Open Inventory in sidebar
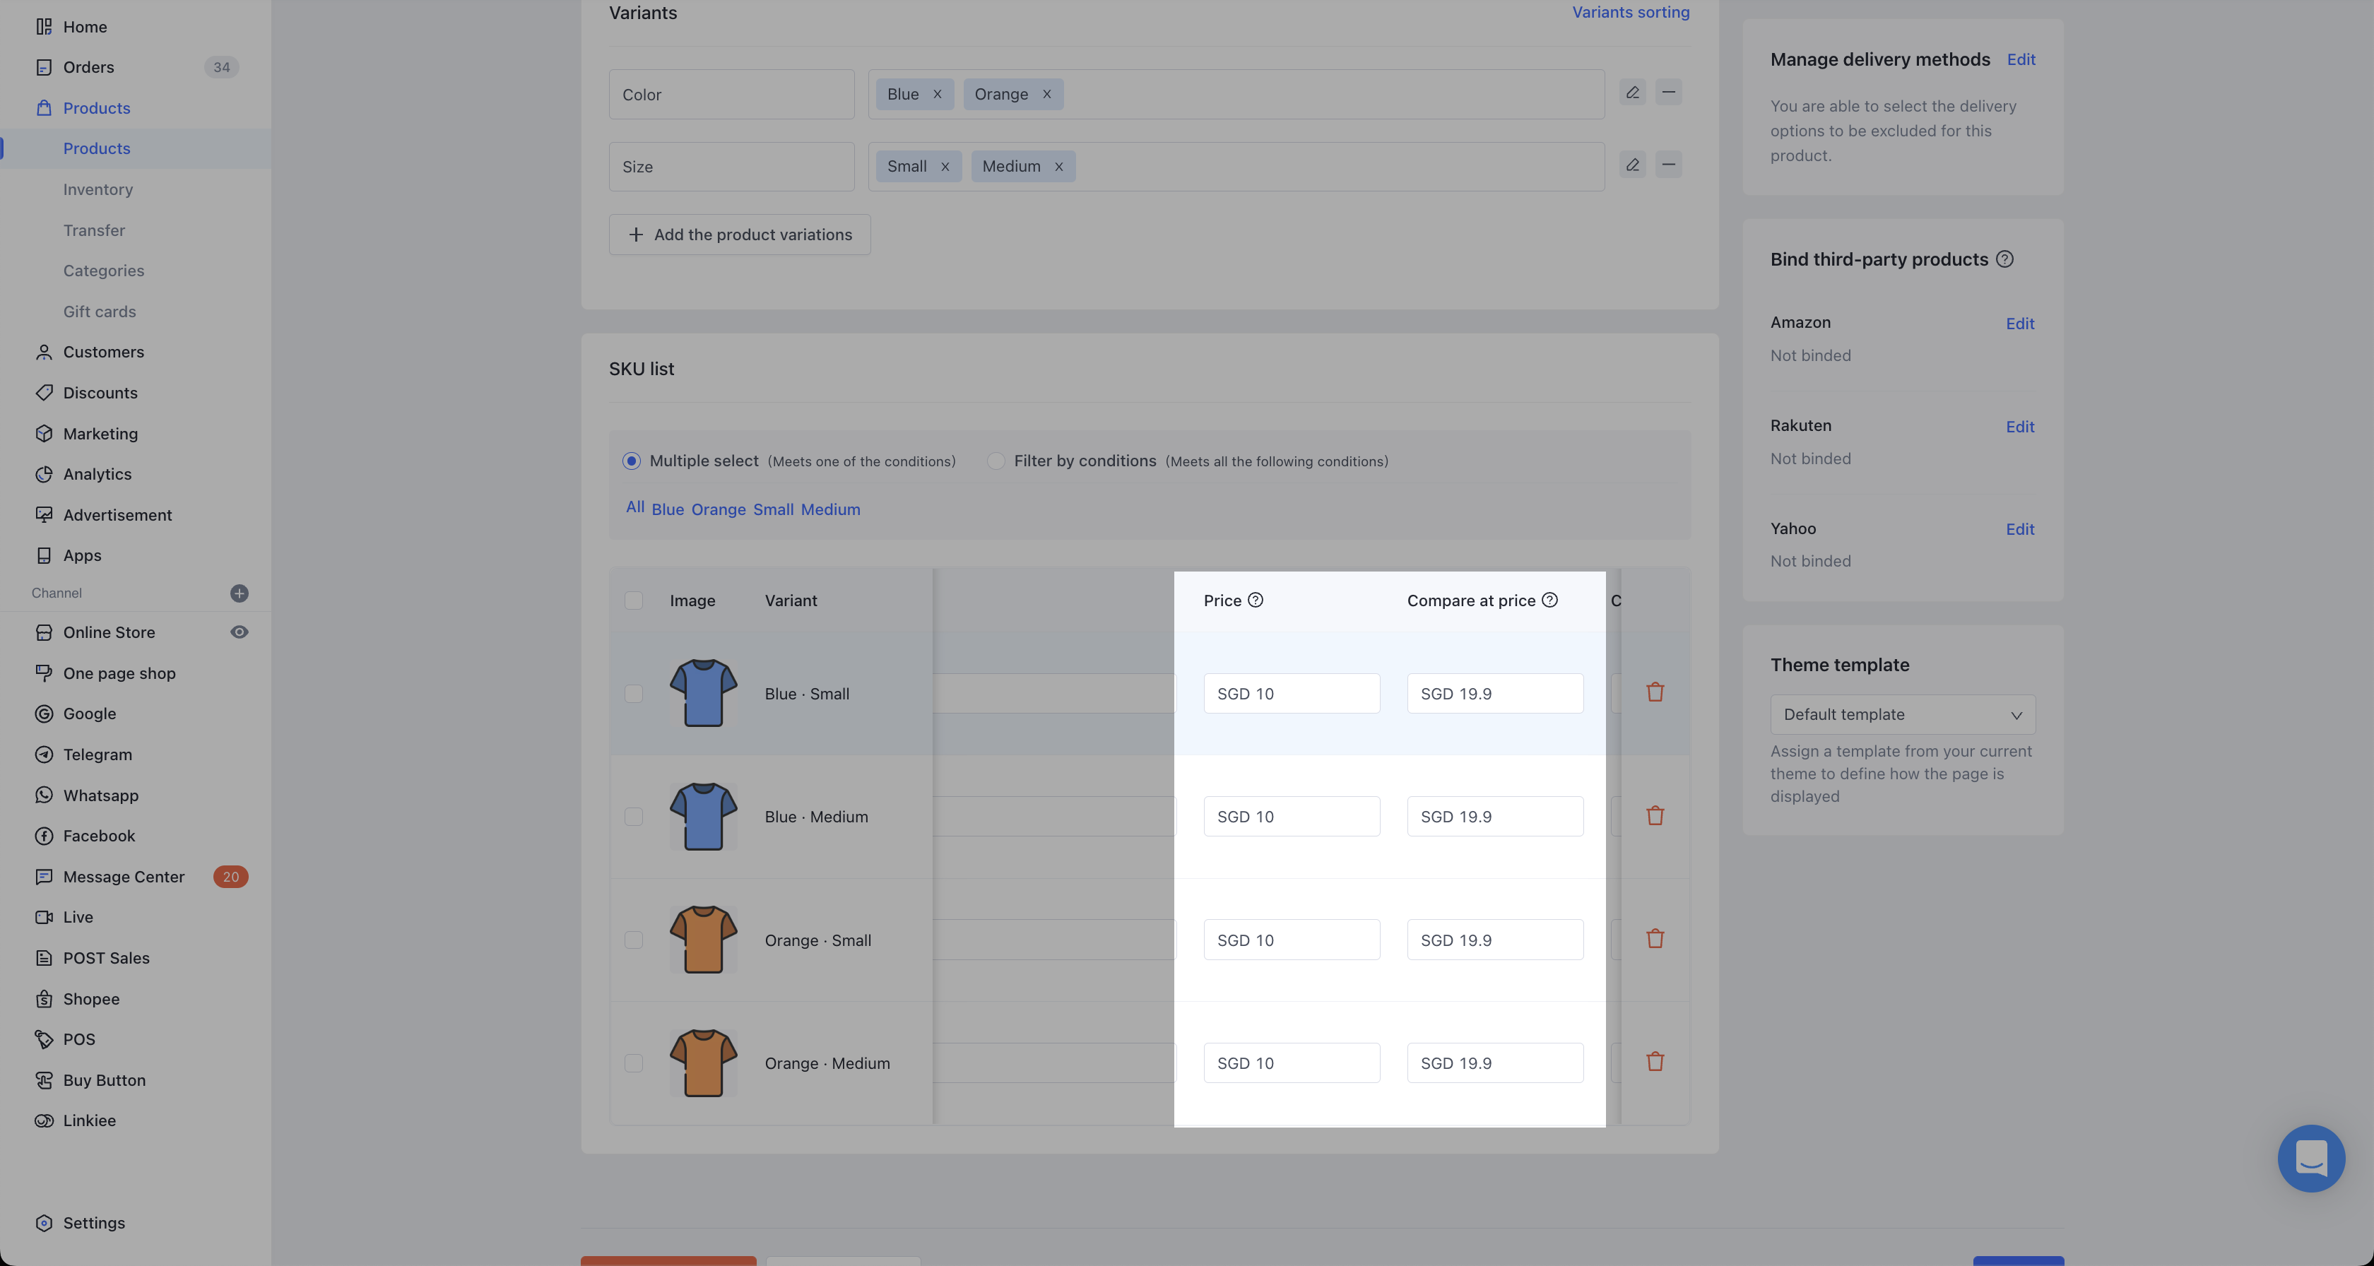This screenshot has height=1266, width=2374. (x=98, y=189)
